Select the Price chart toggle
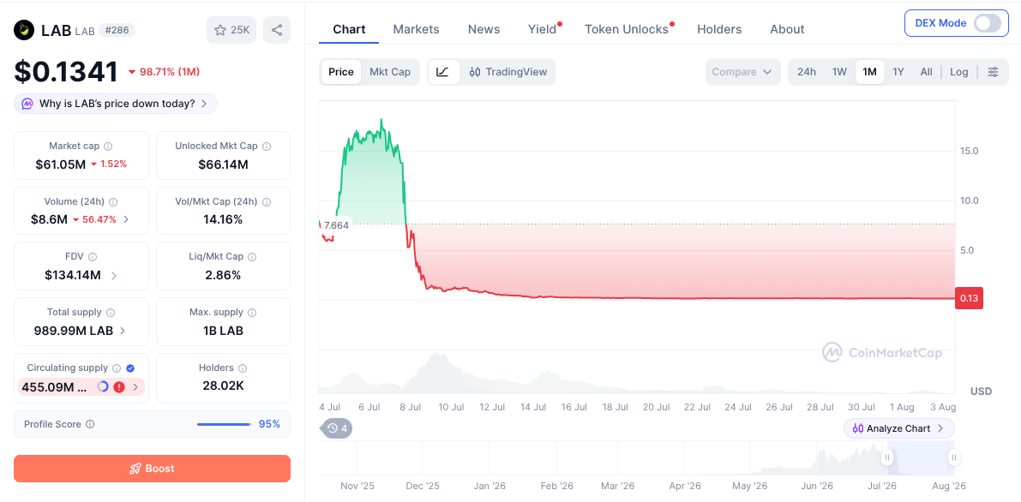Viewport: 1021px width, 502px height. coord(341,72)
